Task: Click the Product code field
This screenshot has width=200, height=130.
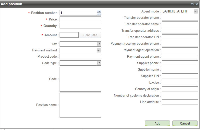Action: click(x=80, y=57)
